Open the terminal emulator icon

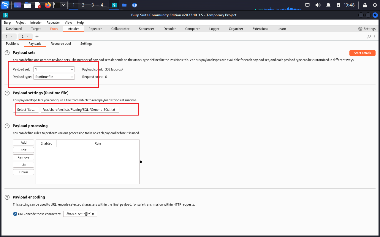pos(57,5)
